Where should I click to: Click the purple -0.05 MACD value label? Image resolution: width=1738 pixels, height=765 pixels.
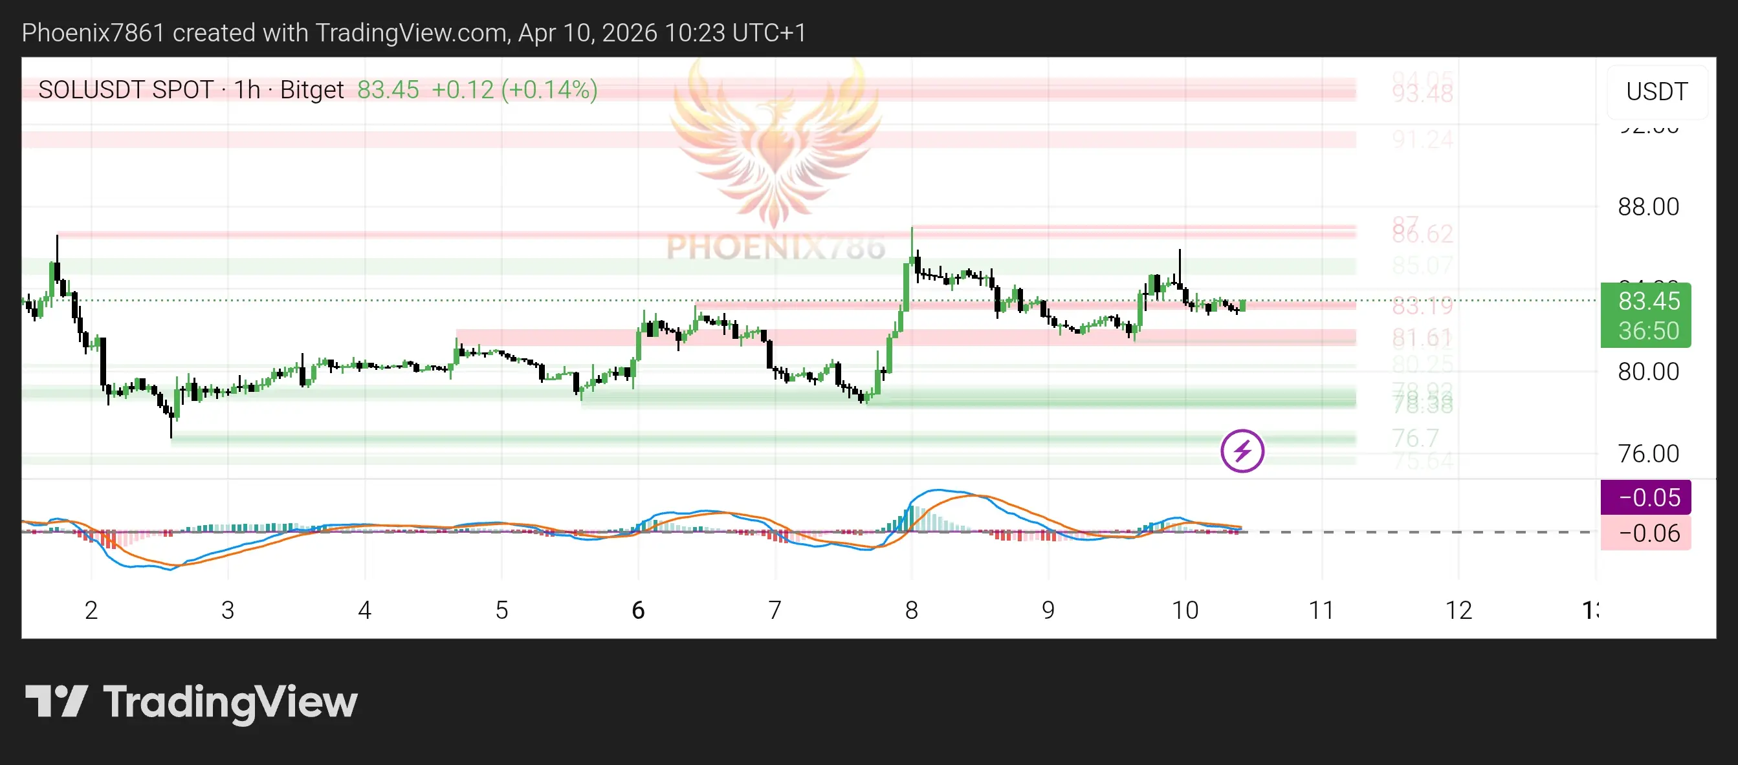tap(1645, 497)
